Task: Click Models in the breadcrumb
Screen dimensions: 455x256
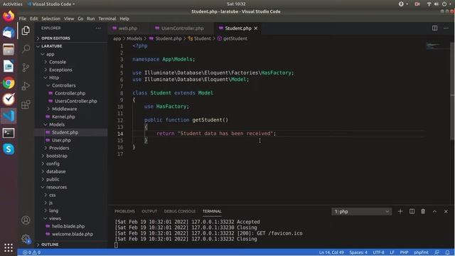Action: pos(134,38)
